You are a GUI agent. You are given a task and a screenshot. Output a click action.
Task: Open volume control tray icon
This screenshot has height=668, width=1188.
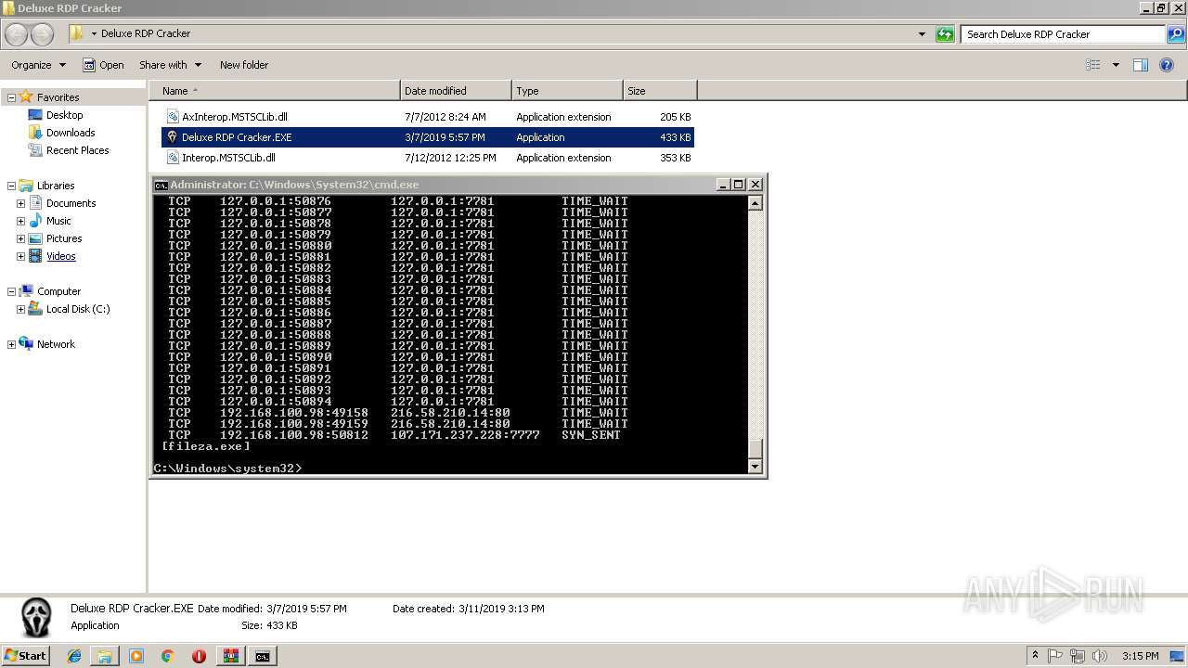[1100, 656]
